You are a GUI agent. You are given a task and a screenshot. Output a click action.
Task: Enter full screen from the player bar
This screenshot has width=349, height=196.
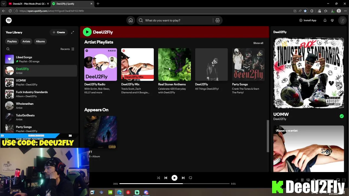[x=344, y=180]
